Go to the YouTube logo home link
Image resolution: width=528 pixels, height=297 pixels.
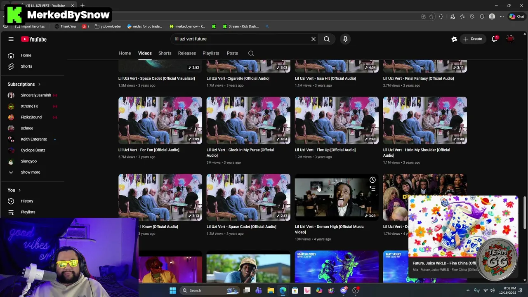click(34, 39)
